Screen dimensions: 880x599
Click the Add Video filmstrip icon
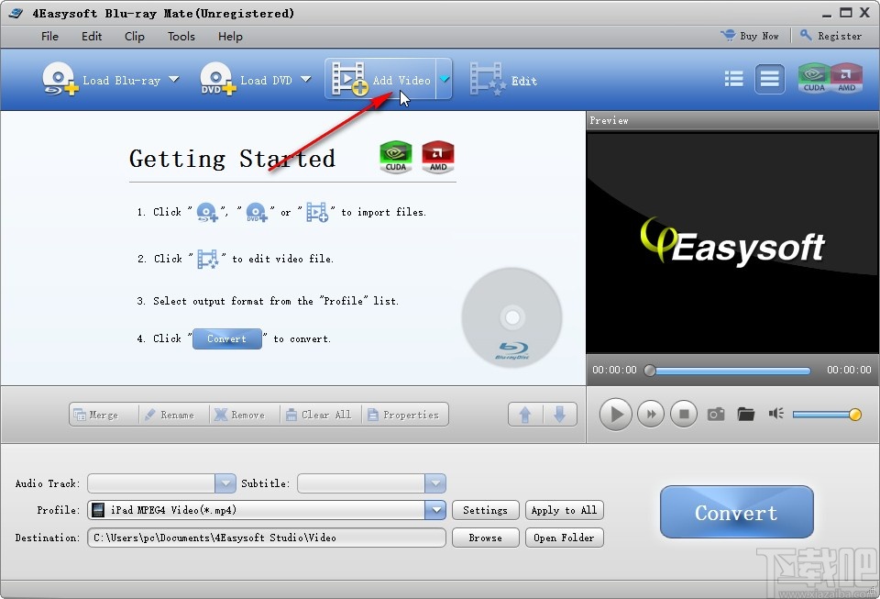(349, 79)
